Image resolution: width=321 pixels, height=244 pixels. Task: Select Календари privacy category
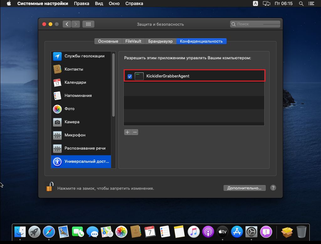click(75, 82)
